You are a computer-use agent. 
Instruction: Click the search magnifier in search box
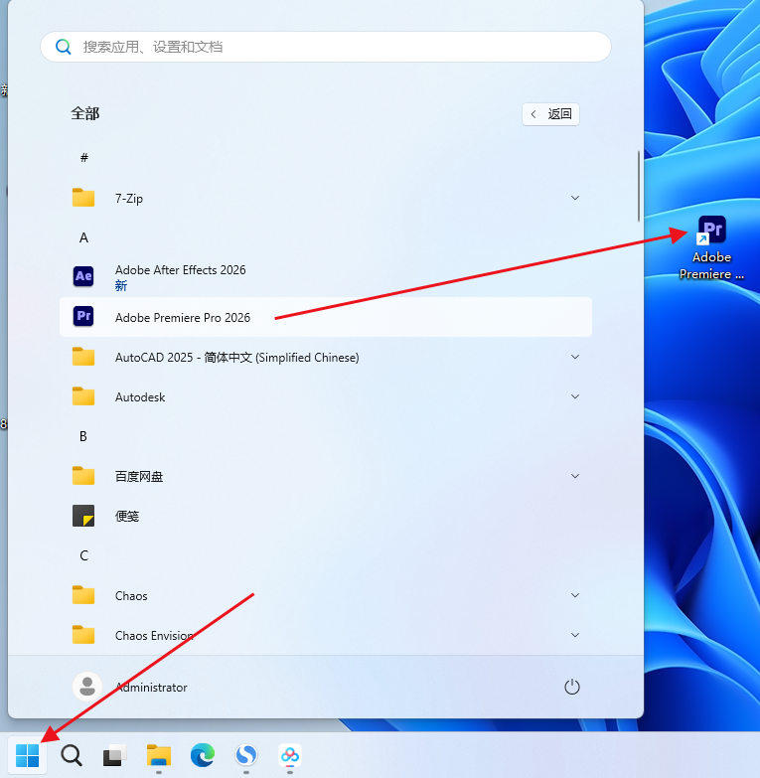point(63,47)
